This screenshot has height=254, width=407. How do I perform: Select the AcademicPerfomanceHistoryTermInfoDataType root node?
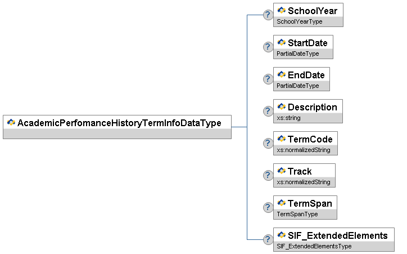(x=119, y=122)
